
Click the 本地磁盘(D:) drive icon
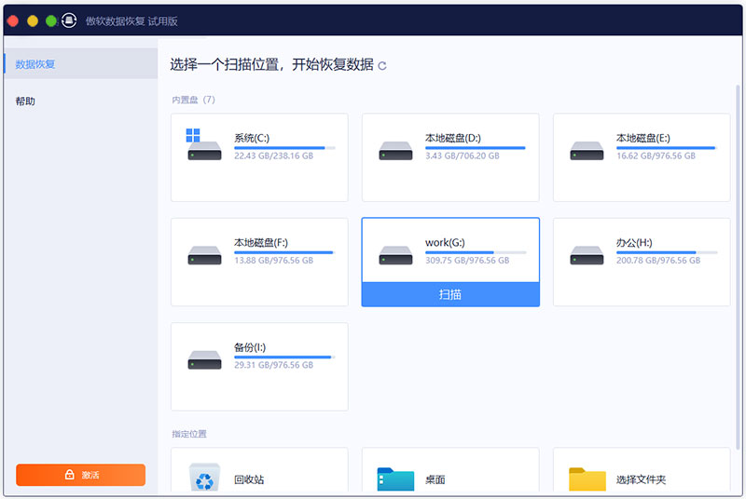395,151
